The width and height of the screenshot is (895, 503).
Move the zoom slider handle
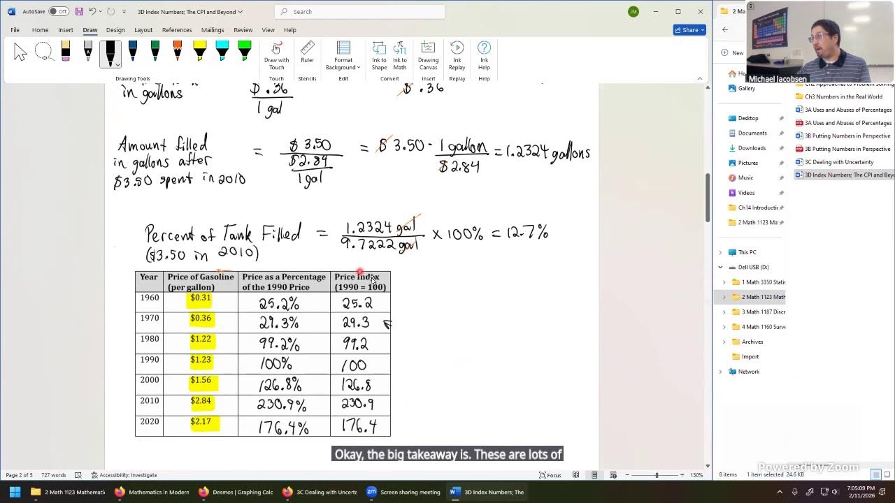point(657,475)
